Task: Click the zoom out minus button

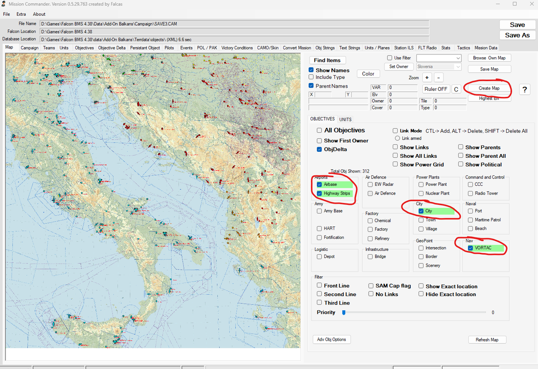Action: pos(438,77)
